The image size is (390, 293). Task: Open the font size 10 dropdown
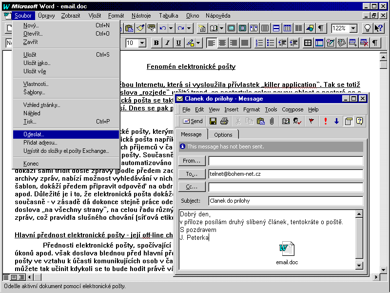tap(142, 43)
